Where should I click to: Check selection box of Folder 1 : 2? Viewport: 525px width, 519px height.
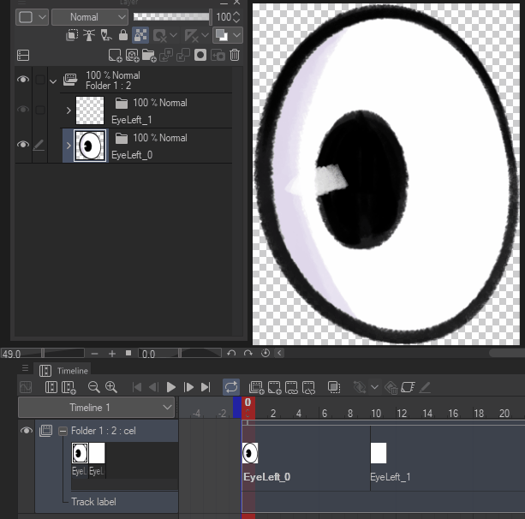click(40, 80)
